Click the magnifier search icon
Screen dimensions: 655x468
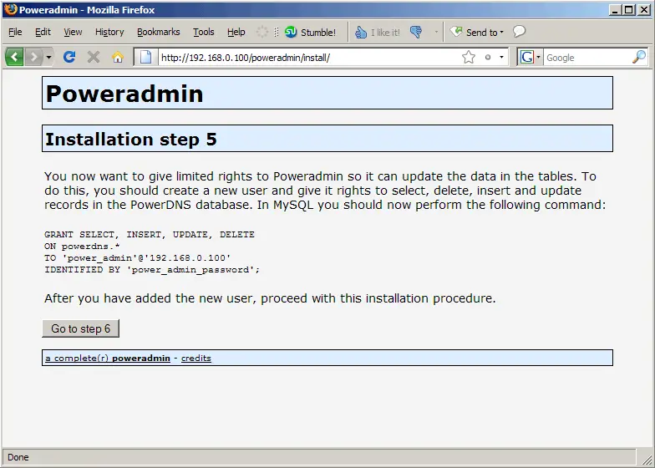pos(639,57)
